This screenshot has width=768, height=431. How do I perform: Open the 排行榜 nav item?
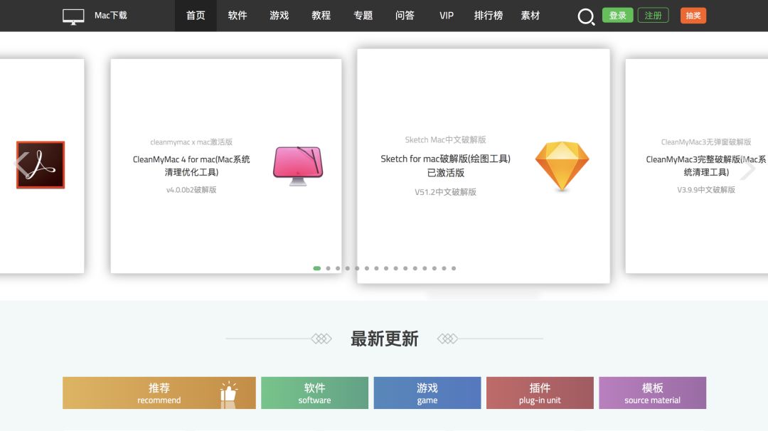click(x=489, y=16)
